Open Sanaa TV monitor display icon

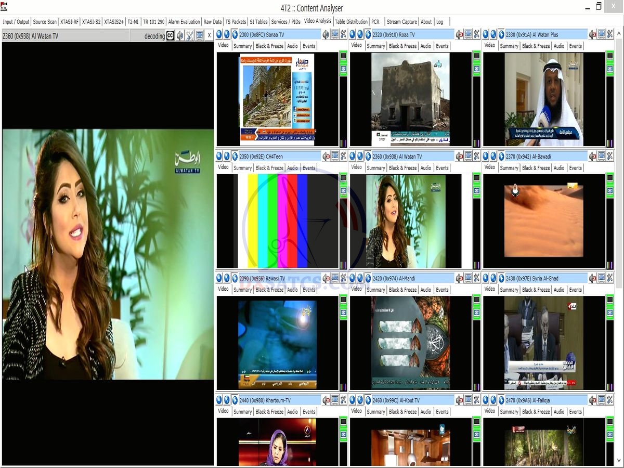335,34
